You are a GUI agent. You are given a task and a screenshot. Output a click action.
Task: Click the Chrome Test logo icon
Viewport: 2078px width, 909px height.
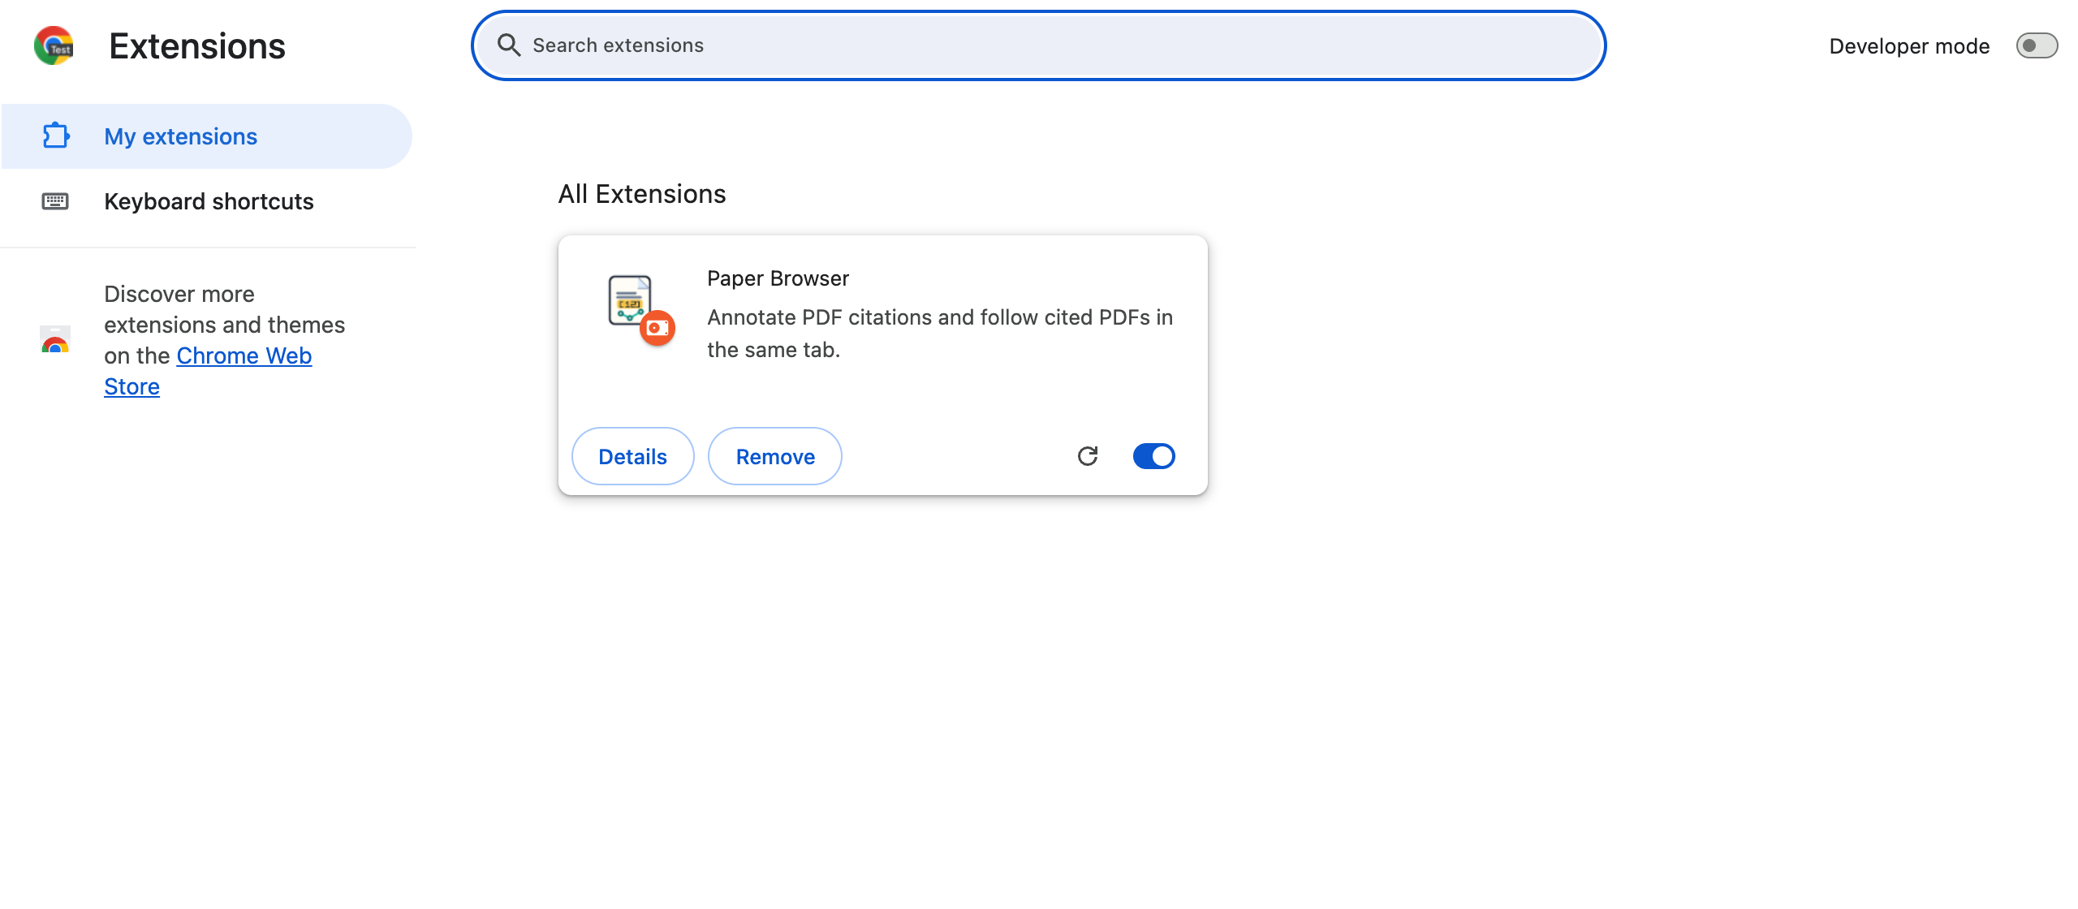pos(54,45)
